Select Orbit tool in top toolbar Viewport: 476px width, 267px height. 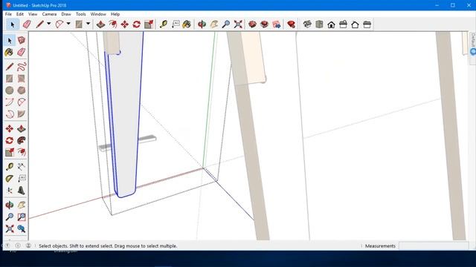click(202, 24)
